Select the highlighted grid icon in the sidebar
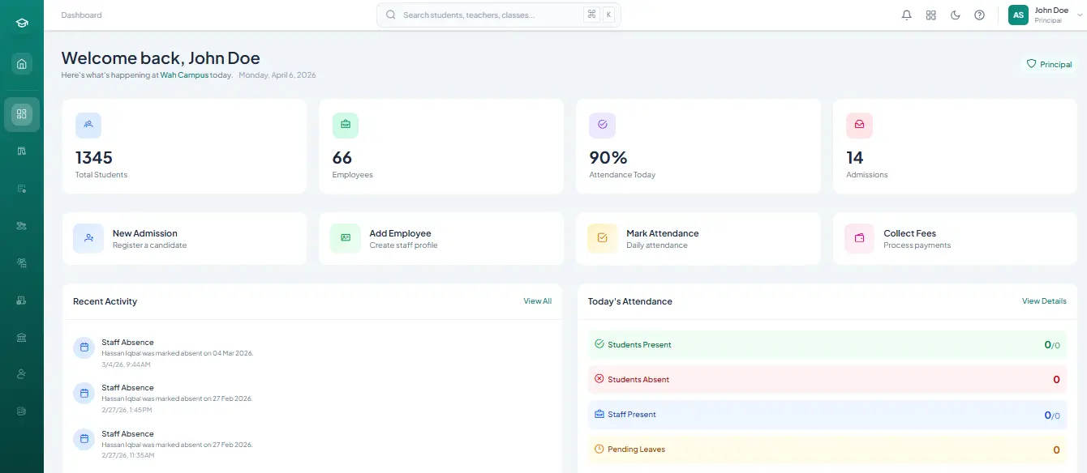The width and height of the screenshot is (1087, 473). tap(22, 114)
